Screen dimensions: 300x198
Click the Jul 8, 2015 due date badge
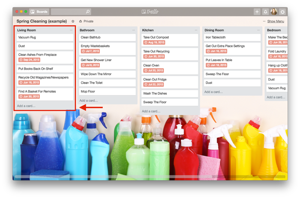click(x=90, y=65)
